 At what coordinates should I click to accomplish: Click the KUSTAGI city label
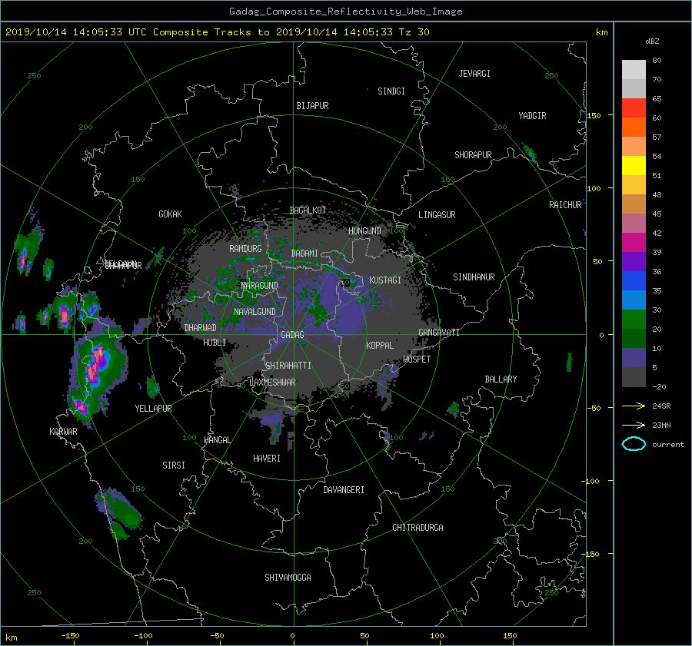(385, 280)
